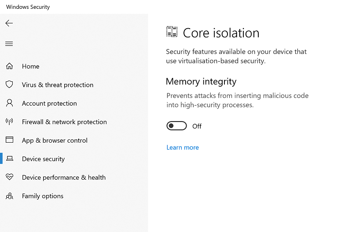Click the Account protection person icon
Image resolution: width=352 pixels, height=232 pixels.
pyautogui.click(x=9, y=103)
